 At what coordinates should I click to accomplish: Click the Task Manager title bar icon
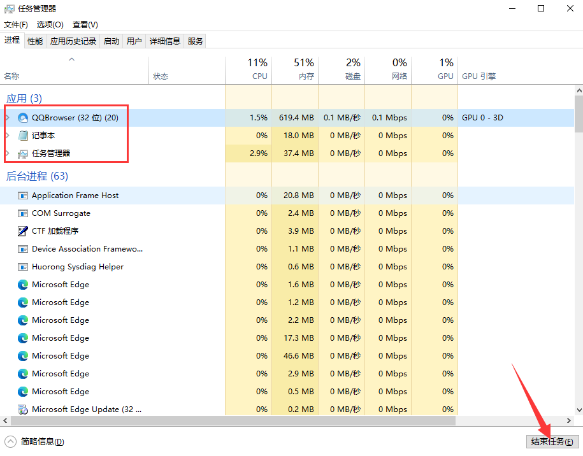click(x=10, y=8)
